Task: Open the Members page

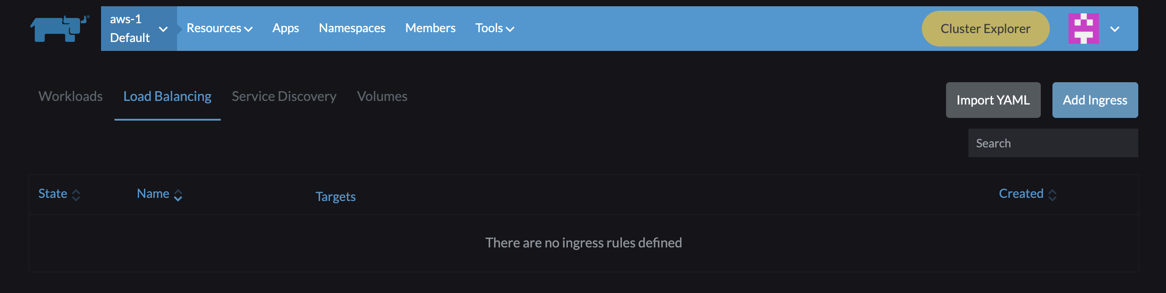Action: [x=431, y=28]
